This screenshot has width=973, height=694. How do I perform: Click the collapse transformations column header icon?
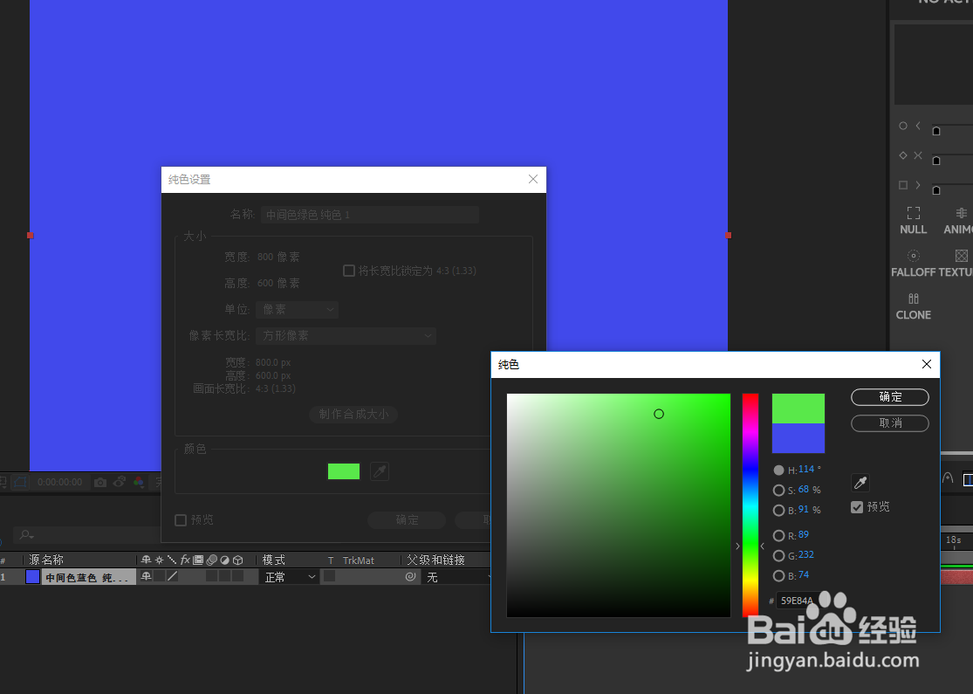[x=160, y=560]
